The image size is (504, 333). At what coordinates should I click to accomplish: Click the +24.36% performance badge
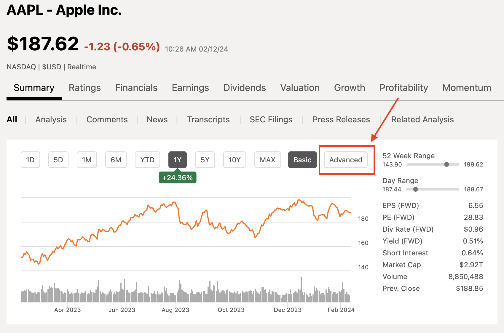[177, 178]
